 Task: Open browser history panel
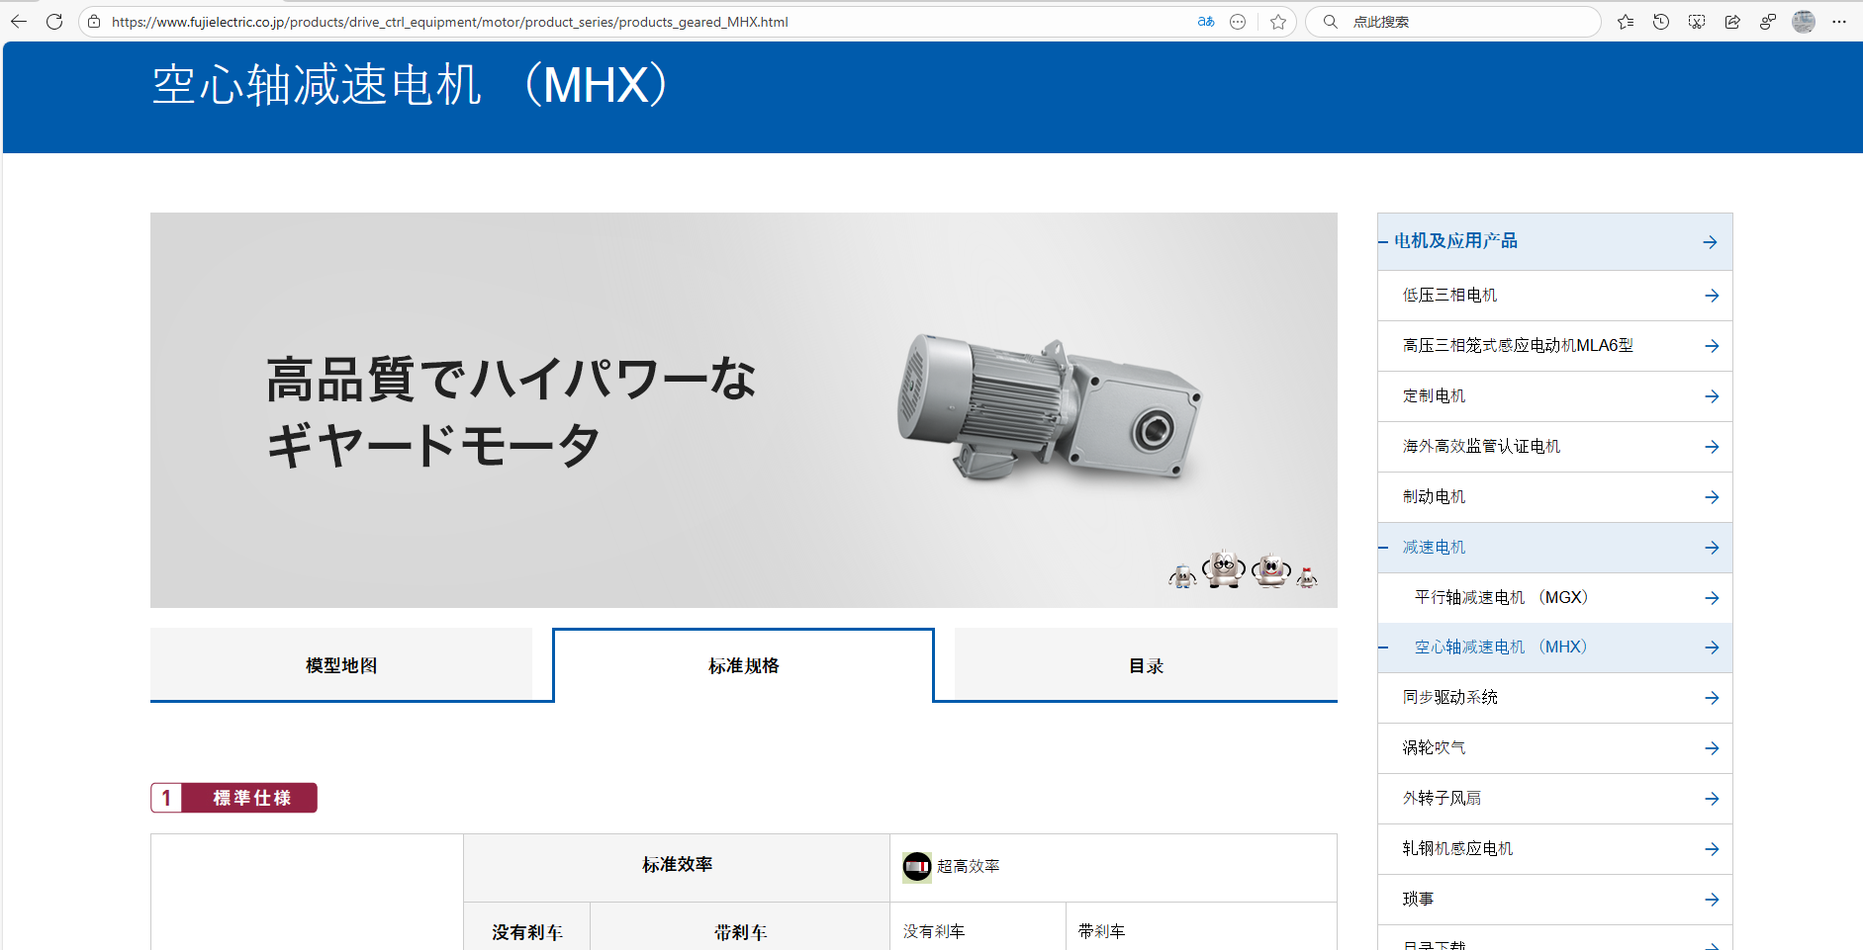[1661, 21]
